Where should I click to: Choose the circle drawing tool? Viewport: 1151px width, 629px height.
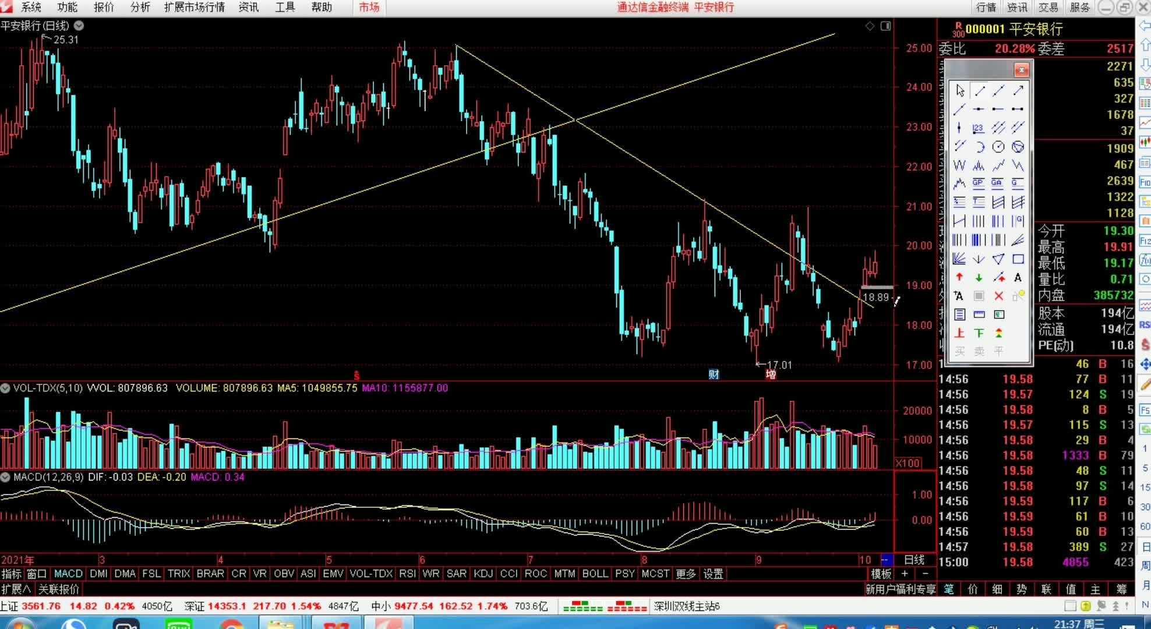click(x=998, y=147)
